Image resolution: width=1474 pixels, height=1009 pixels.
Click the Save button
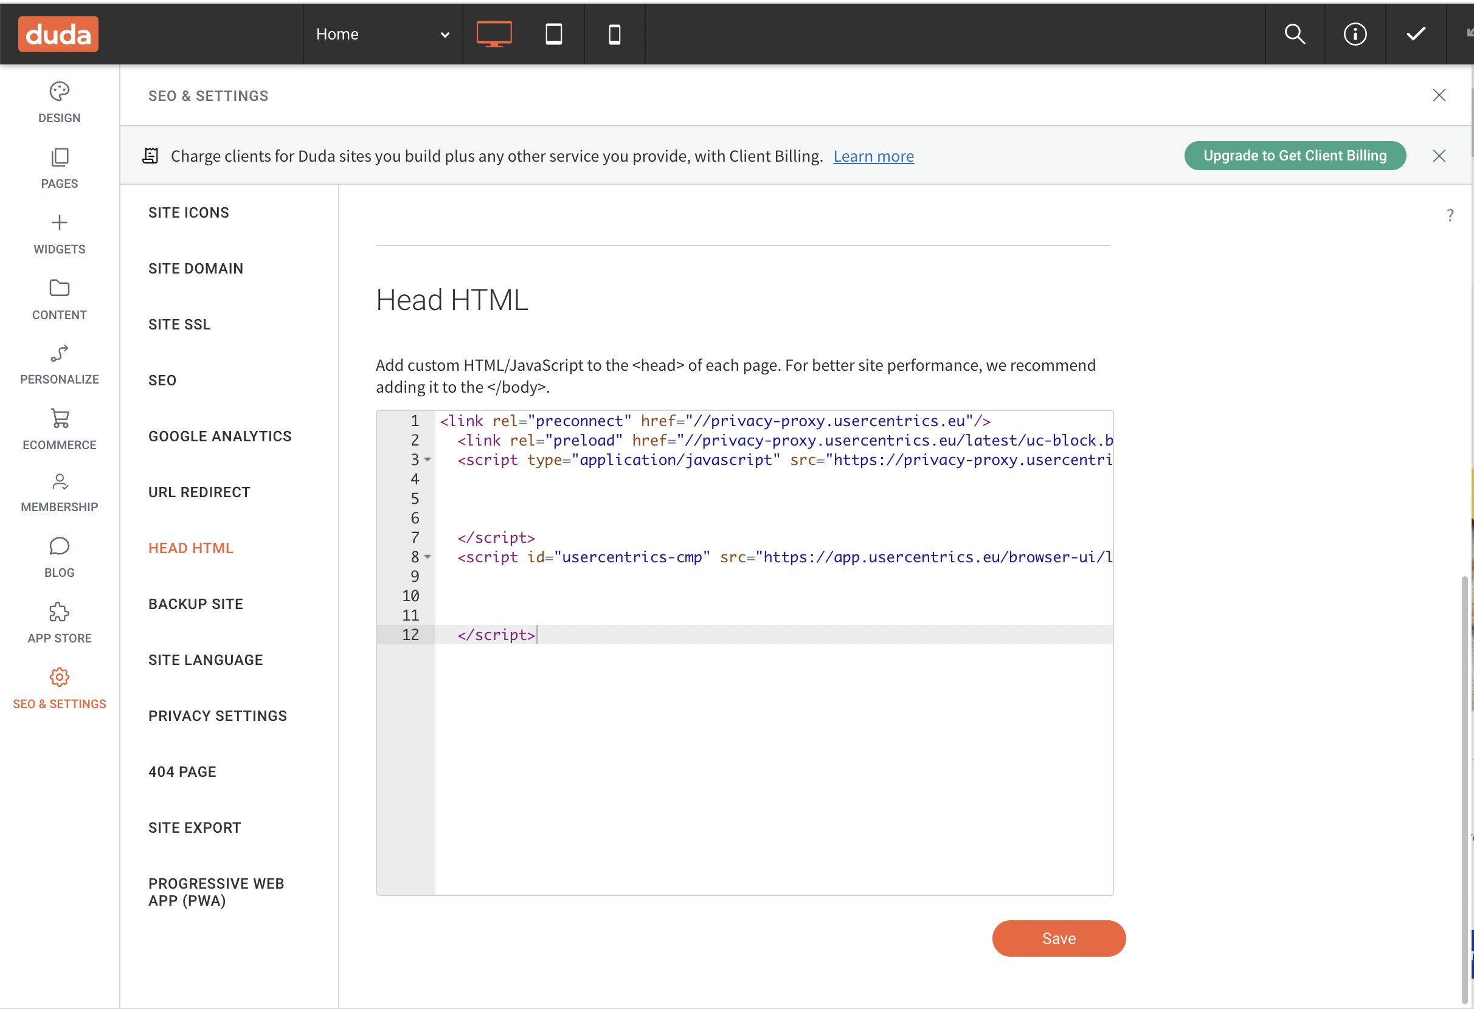coord(1058,938)
